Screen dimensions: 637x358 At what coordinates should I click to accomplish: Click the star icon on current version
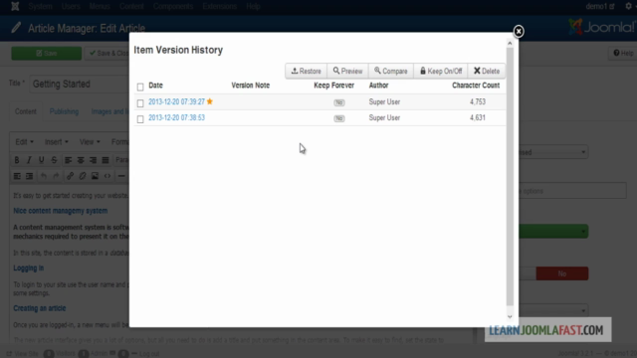coord(210,101)
